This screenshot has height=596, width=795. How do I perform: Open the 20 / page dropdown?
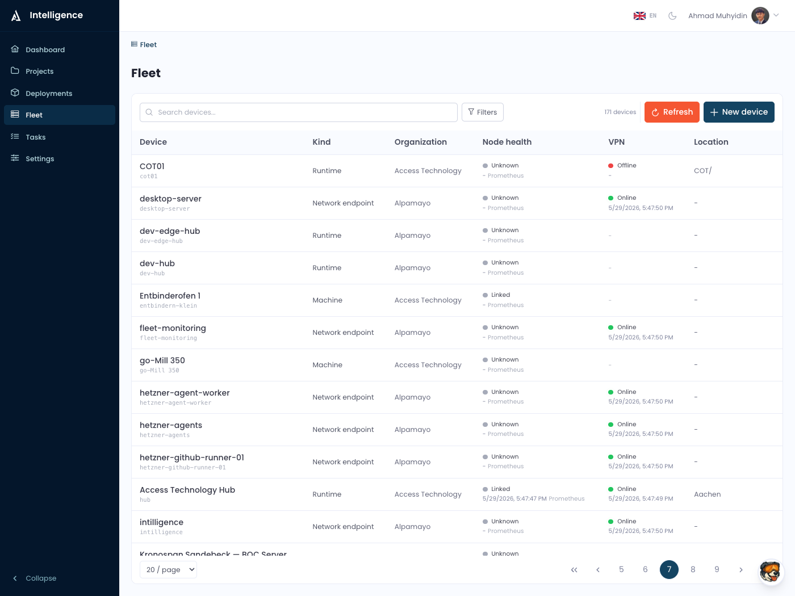(168, 569)
